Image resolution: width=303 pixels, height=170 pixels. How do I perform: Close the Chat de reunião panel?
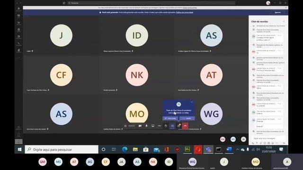(284, 22)
